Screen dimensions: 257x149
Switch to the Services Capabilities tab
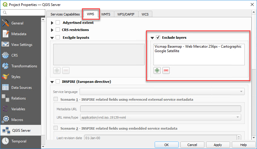pyautogui.click(x=65, y=14)
